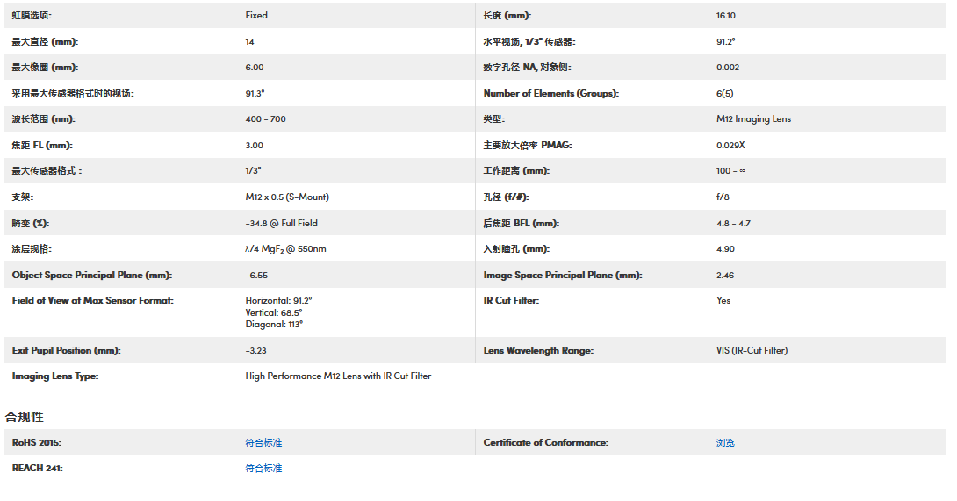
Task: Open the REACH 241 符合标准 link
Action: click(x=263, y=469)
